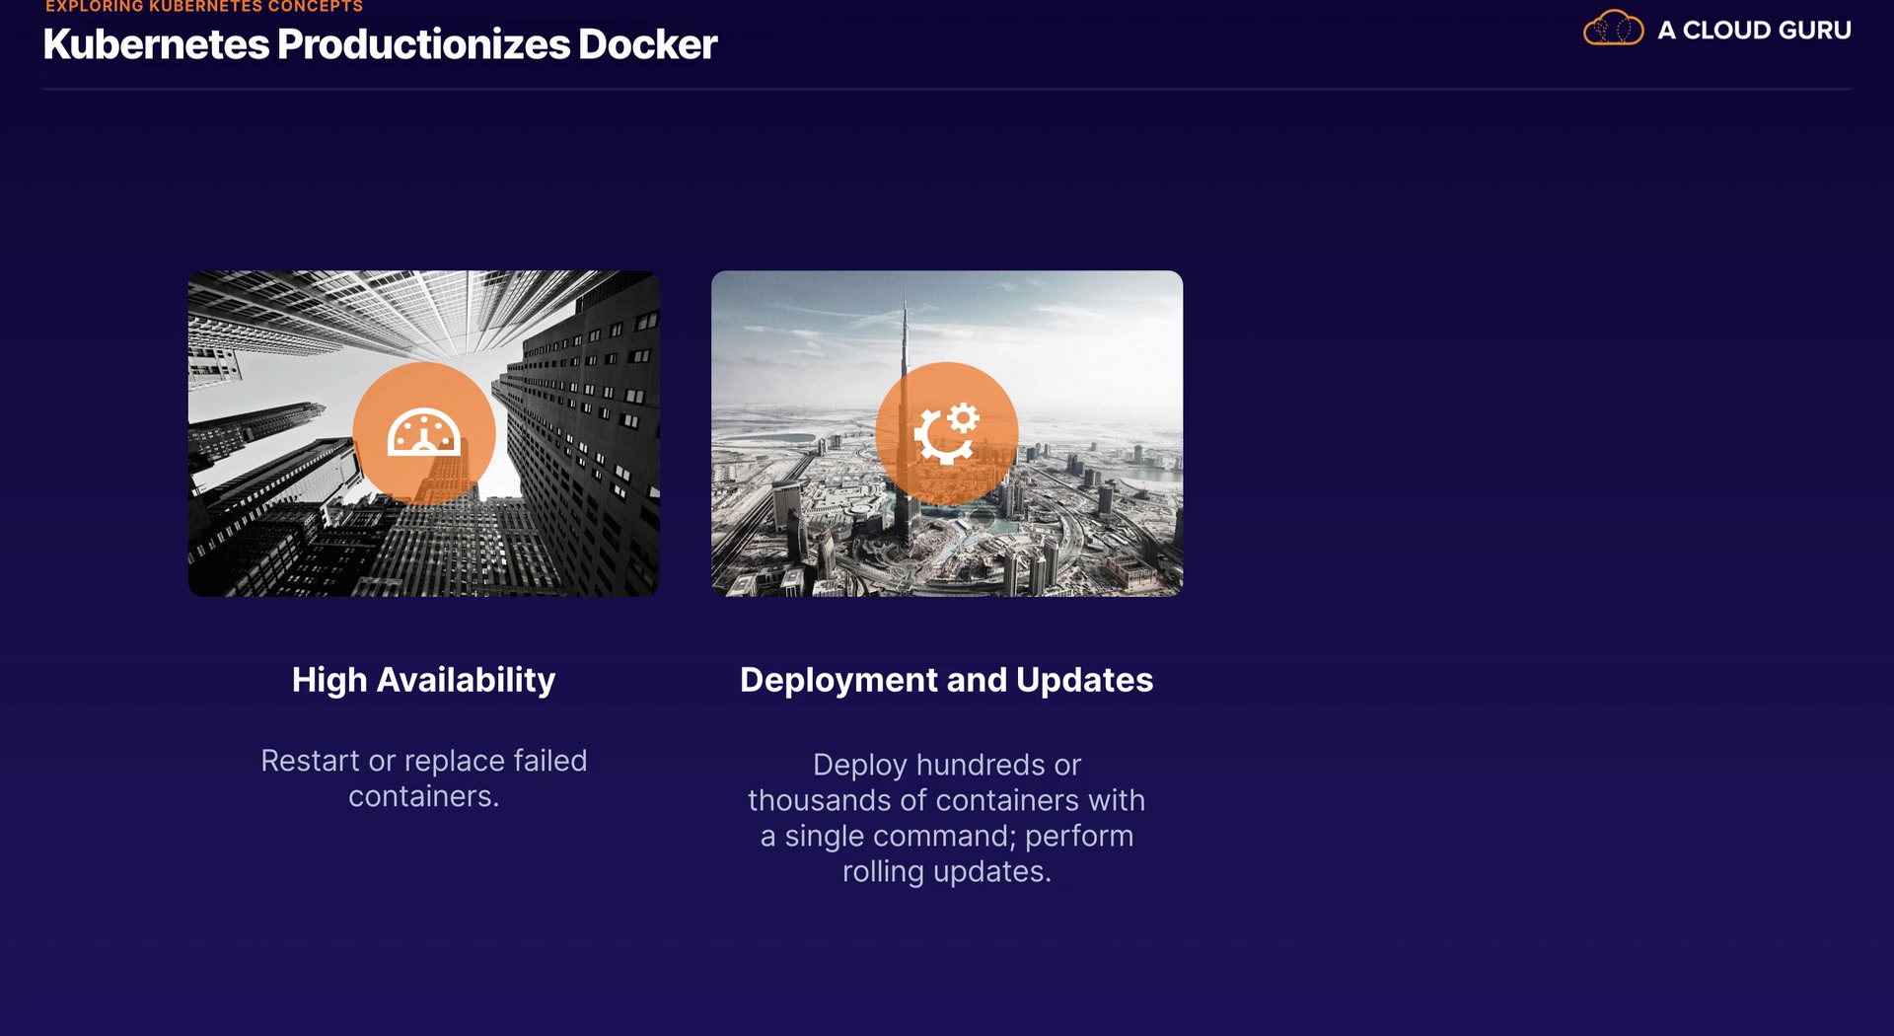Click the orange speedometer gauge icon
The height and width of the screenshot is (1036, 1894).
424,433
